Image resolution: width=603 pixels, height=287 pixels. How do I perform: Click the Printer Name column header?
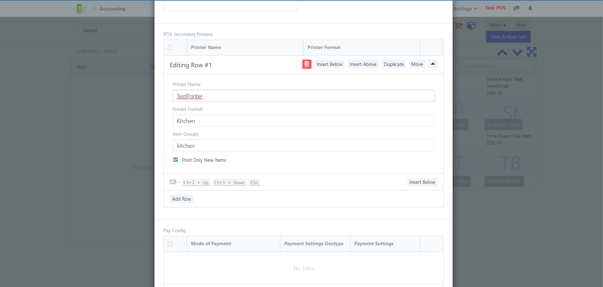tap(245, 47)
